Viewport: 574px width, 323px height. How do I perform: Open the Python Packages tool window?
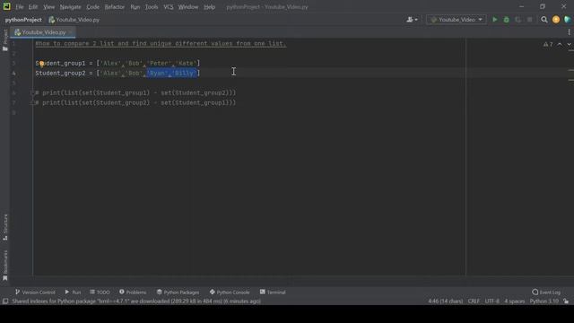tap(178, 292)
